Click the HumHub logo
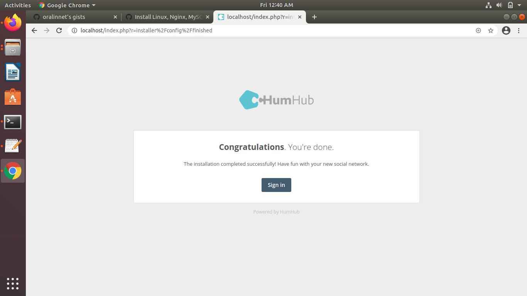The height and width of the screenshot is (296, 527). click(276, 100)
